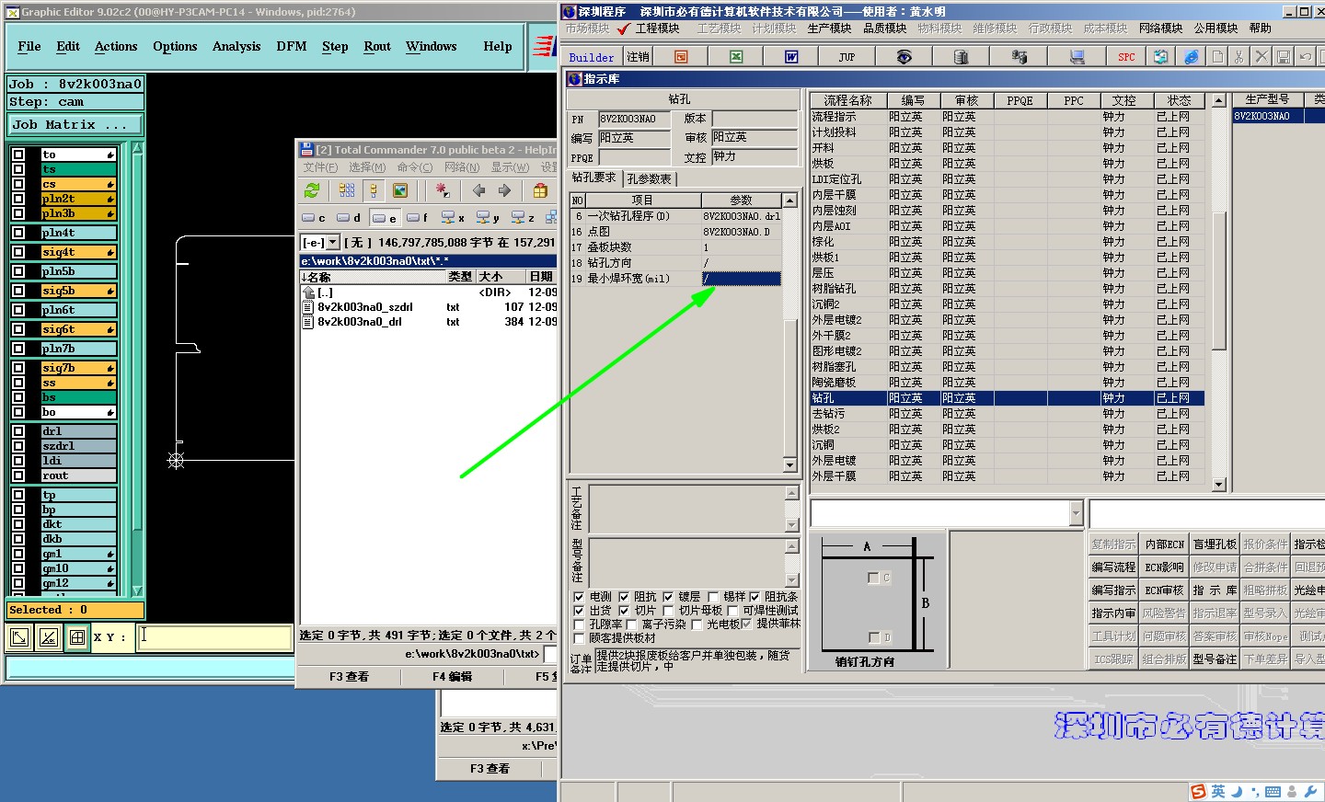Toggle the 镀层 checkbox

pyautogui.click(x=668, y=597)
